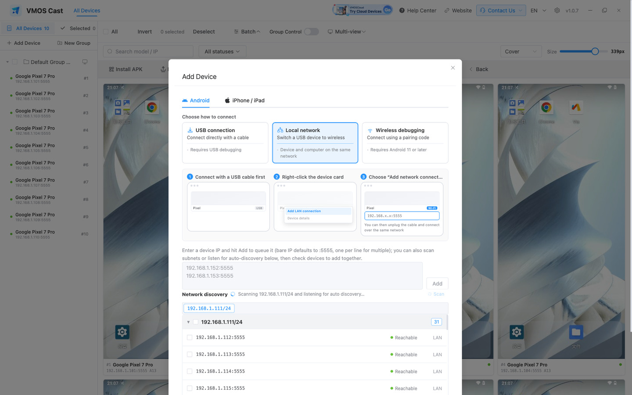Click the Help Center question mark icon

coord(402,11)
